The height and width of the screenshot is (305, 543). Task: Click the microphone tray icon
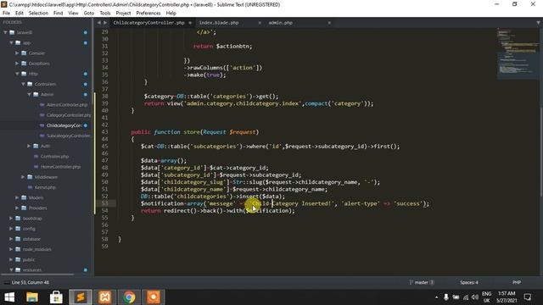coord(446,297)
